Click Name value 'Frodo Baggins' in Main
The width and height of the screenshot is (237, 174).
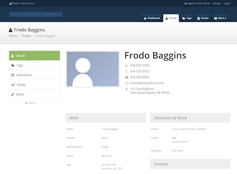(110, 129)
